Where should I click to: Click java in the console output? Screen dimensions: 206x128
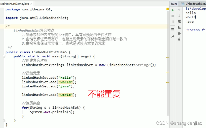190,22
